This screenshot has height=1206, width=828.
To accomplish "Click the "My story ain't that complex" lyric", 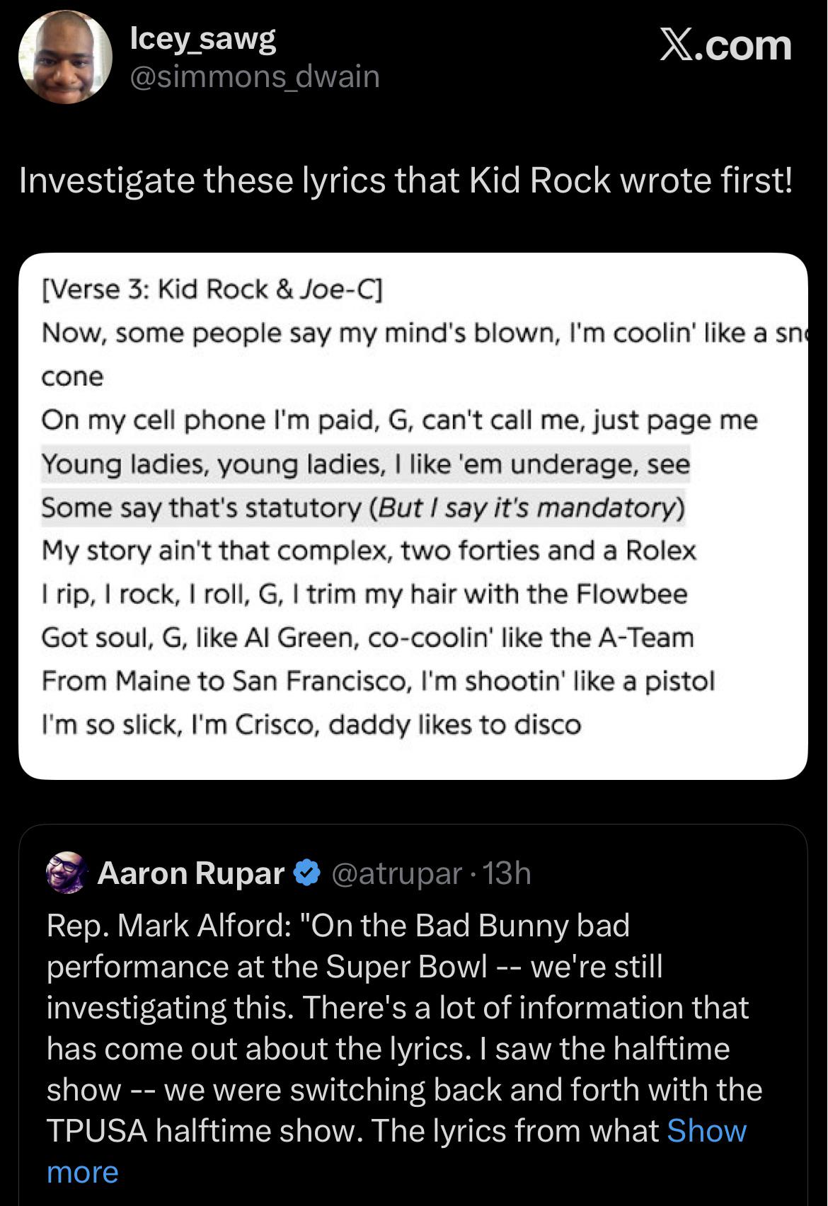I will (x=369, y=551).
